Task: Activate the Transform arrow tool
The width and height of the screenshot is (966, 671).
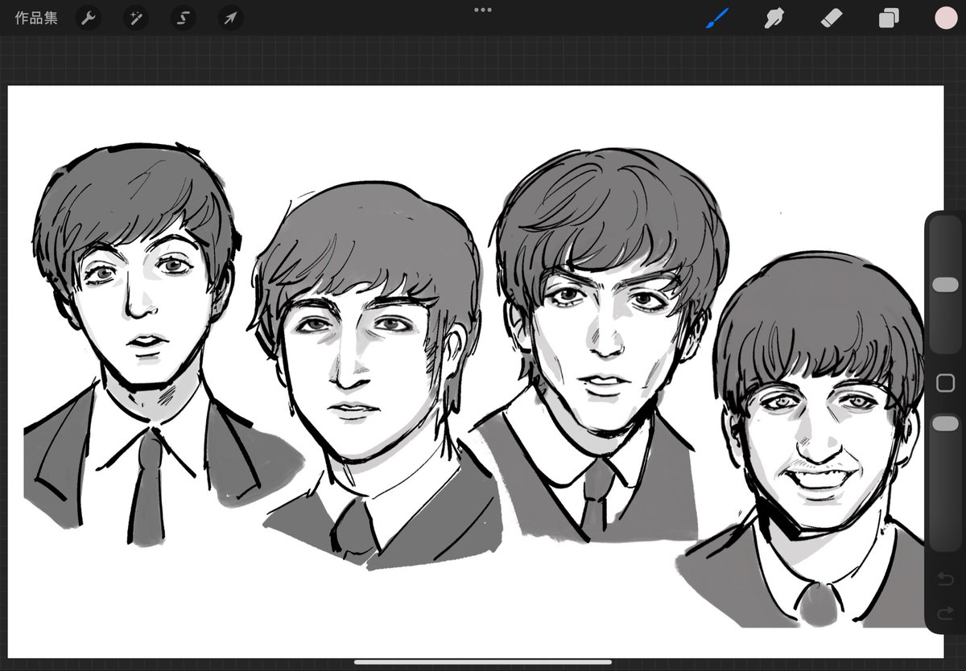Action: coord(230,19)
